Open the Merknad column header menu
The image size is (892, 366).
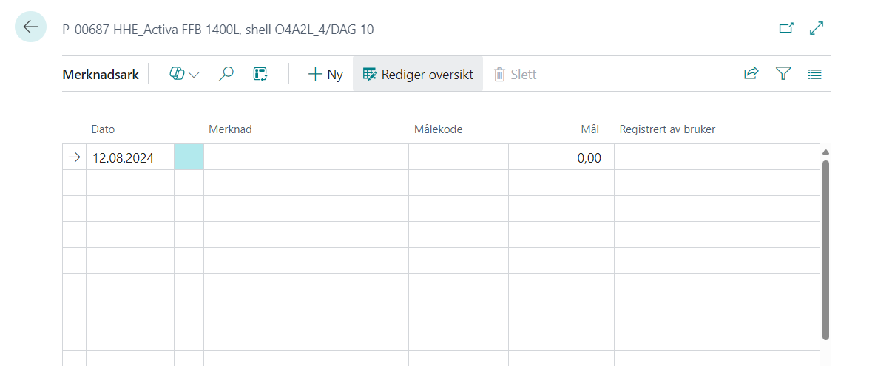click(230, 129)
